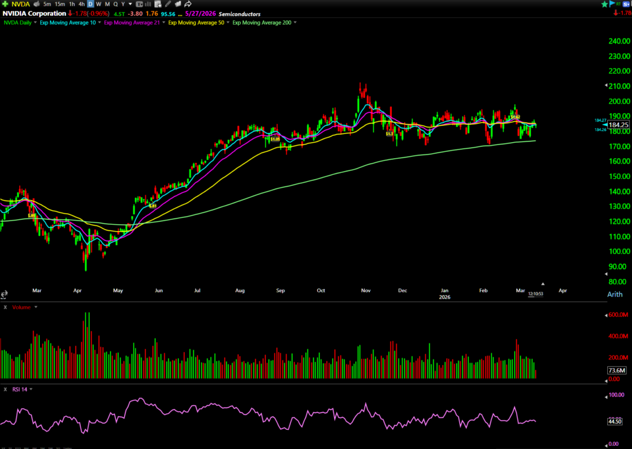Click the printer icon beside NVDA
The height and width of the screenshot is (449, 632).
point(36,4)
